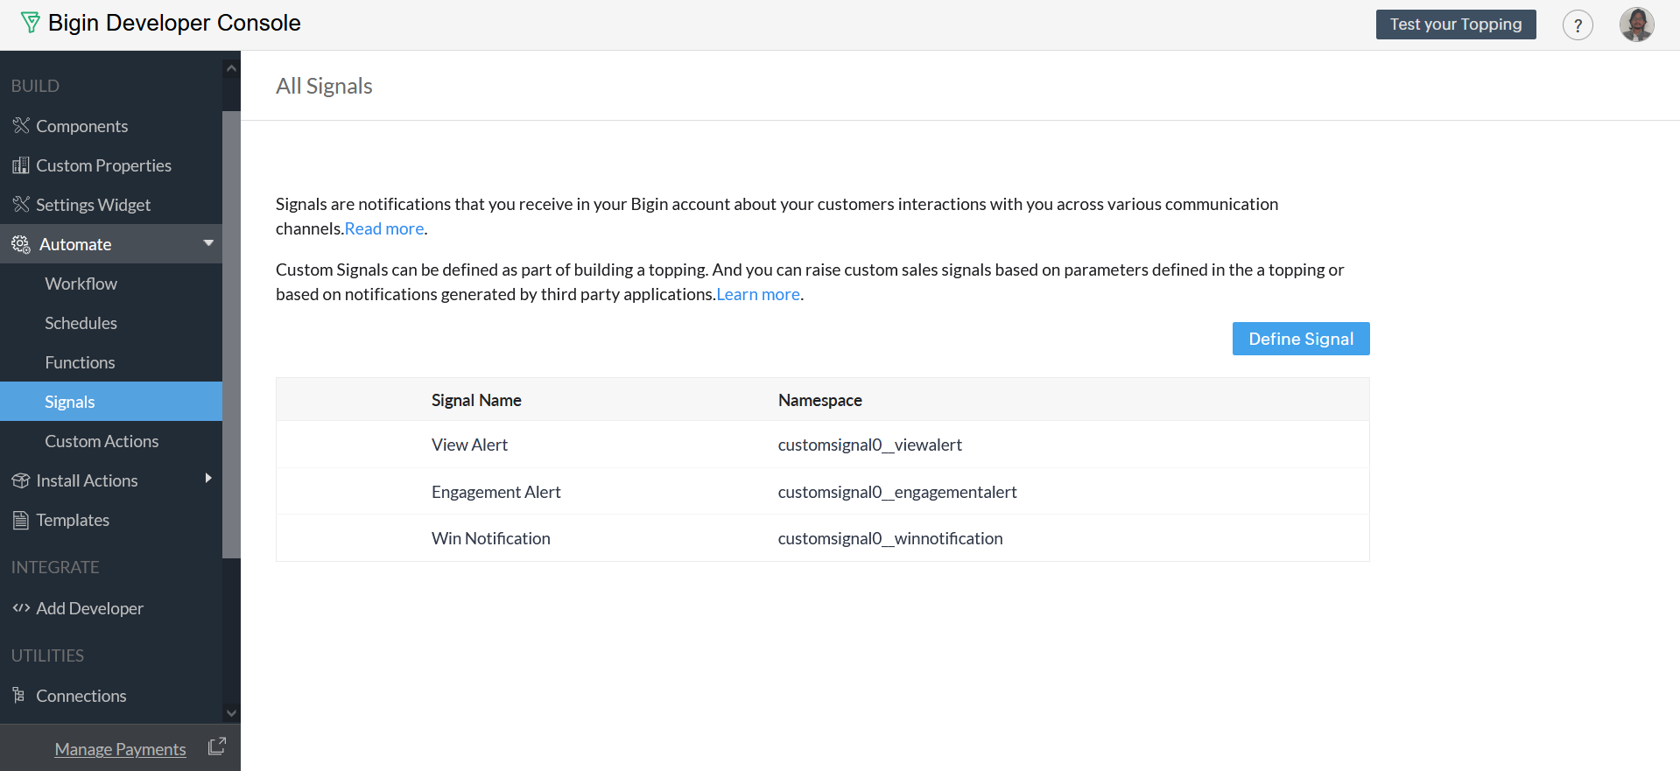Collapse the Automate menu arrow

tap(208, 243)
